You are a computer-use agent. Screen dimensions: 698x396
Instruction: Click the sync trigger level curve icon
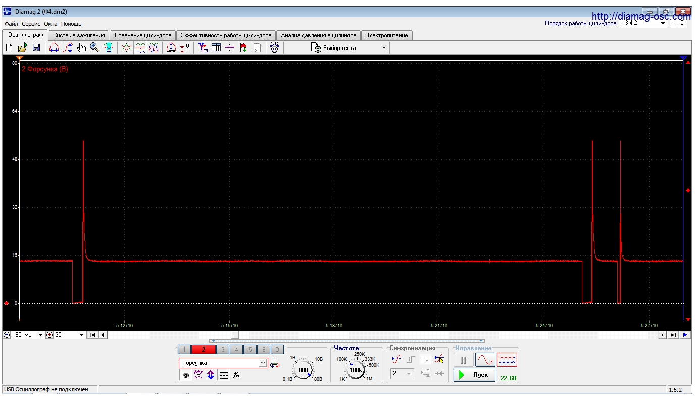[396, 359]
